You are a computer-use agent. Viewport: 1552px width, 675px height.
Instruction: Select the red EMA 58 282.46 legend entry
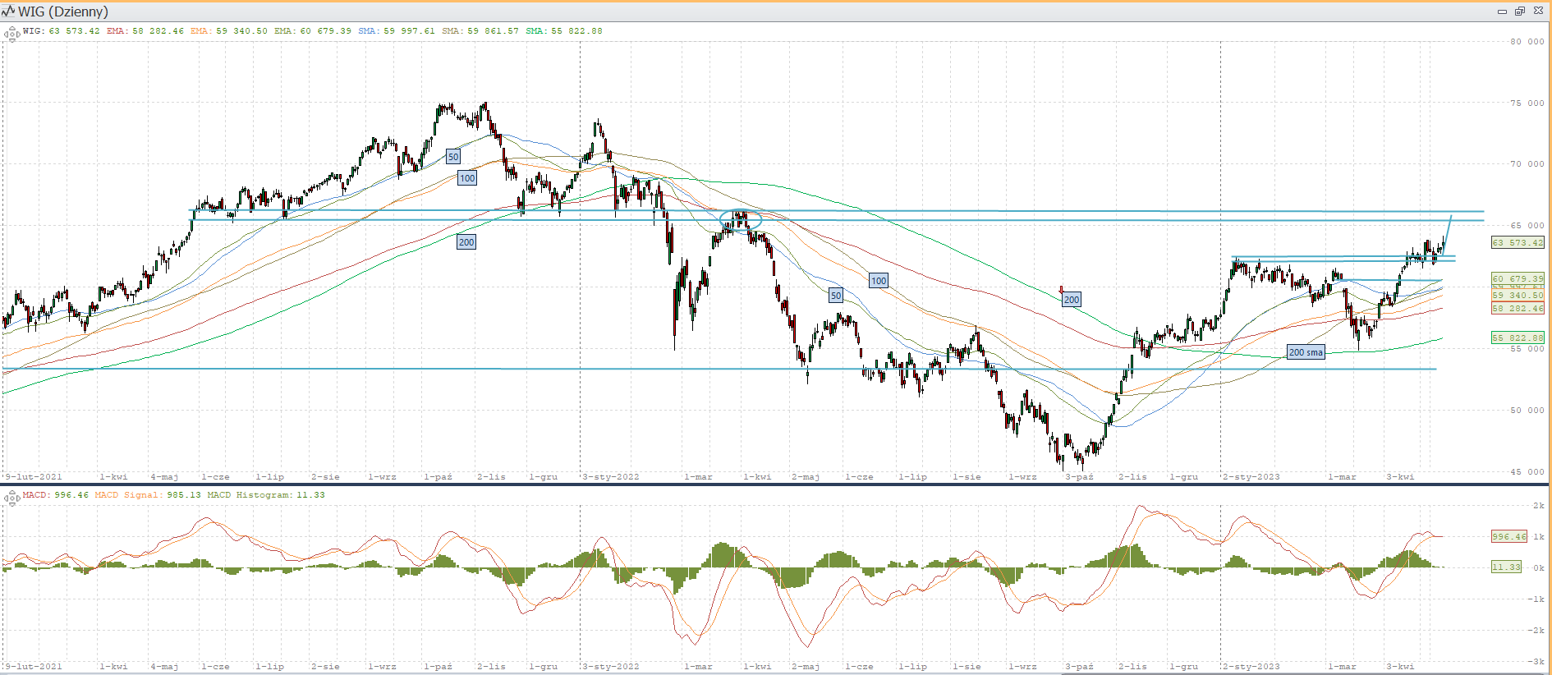coord(145,31)
